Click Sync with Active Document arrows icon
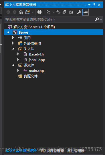This screenshot has height=155, width=105. [58, 12]
